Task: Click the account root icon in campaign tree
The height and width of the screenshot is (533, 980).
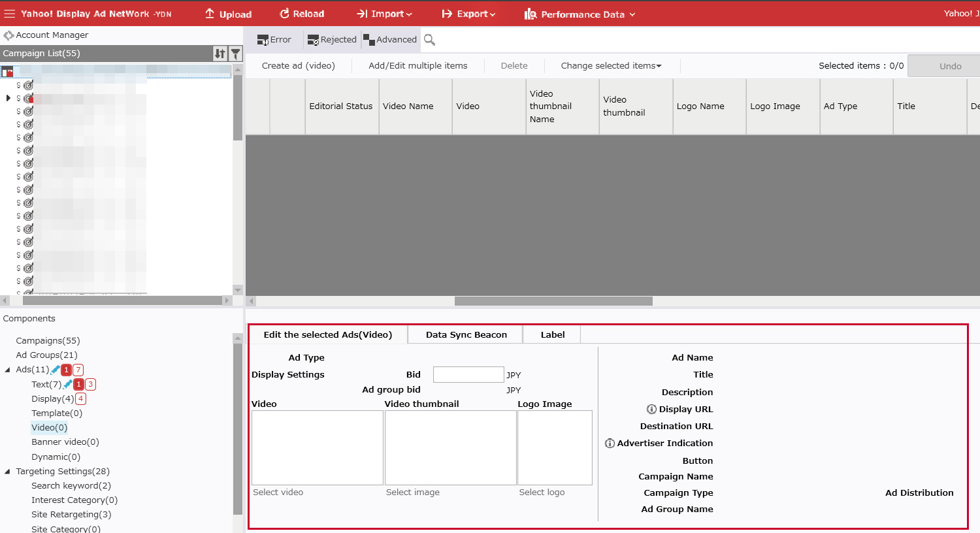Action: click(7, 72)
